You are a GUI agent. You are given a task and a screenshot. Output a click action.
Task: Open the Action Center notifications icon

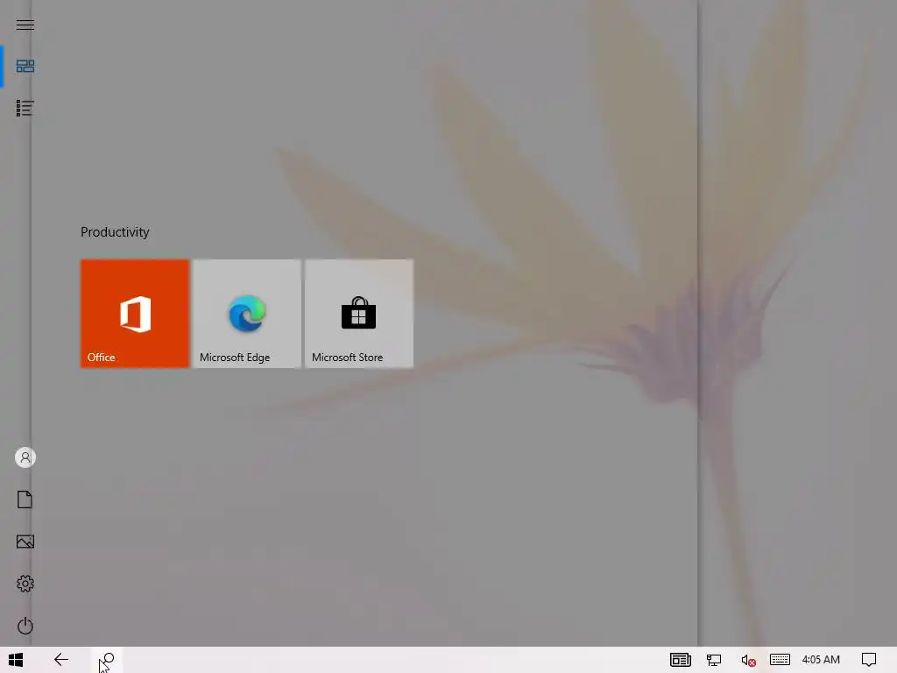pos(868,660)
